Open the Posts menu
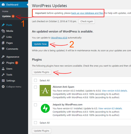 tap(9, 25)
